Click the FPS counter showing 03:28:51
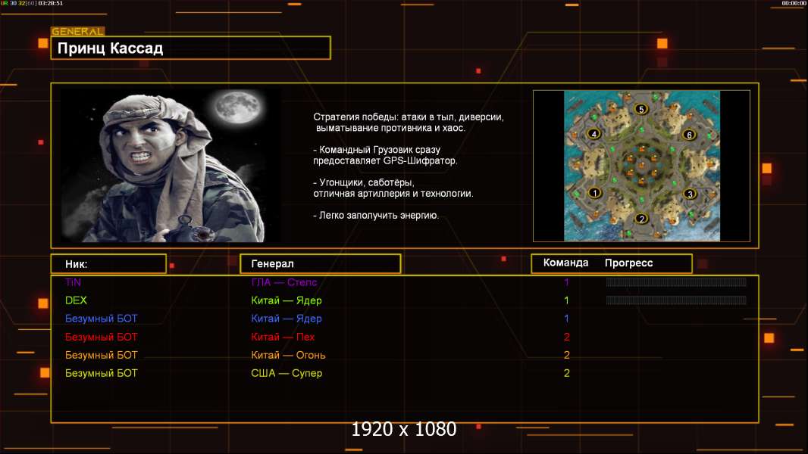 tap(32, 3)
